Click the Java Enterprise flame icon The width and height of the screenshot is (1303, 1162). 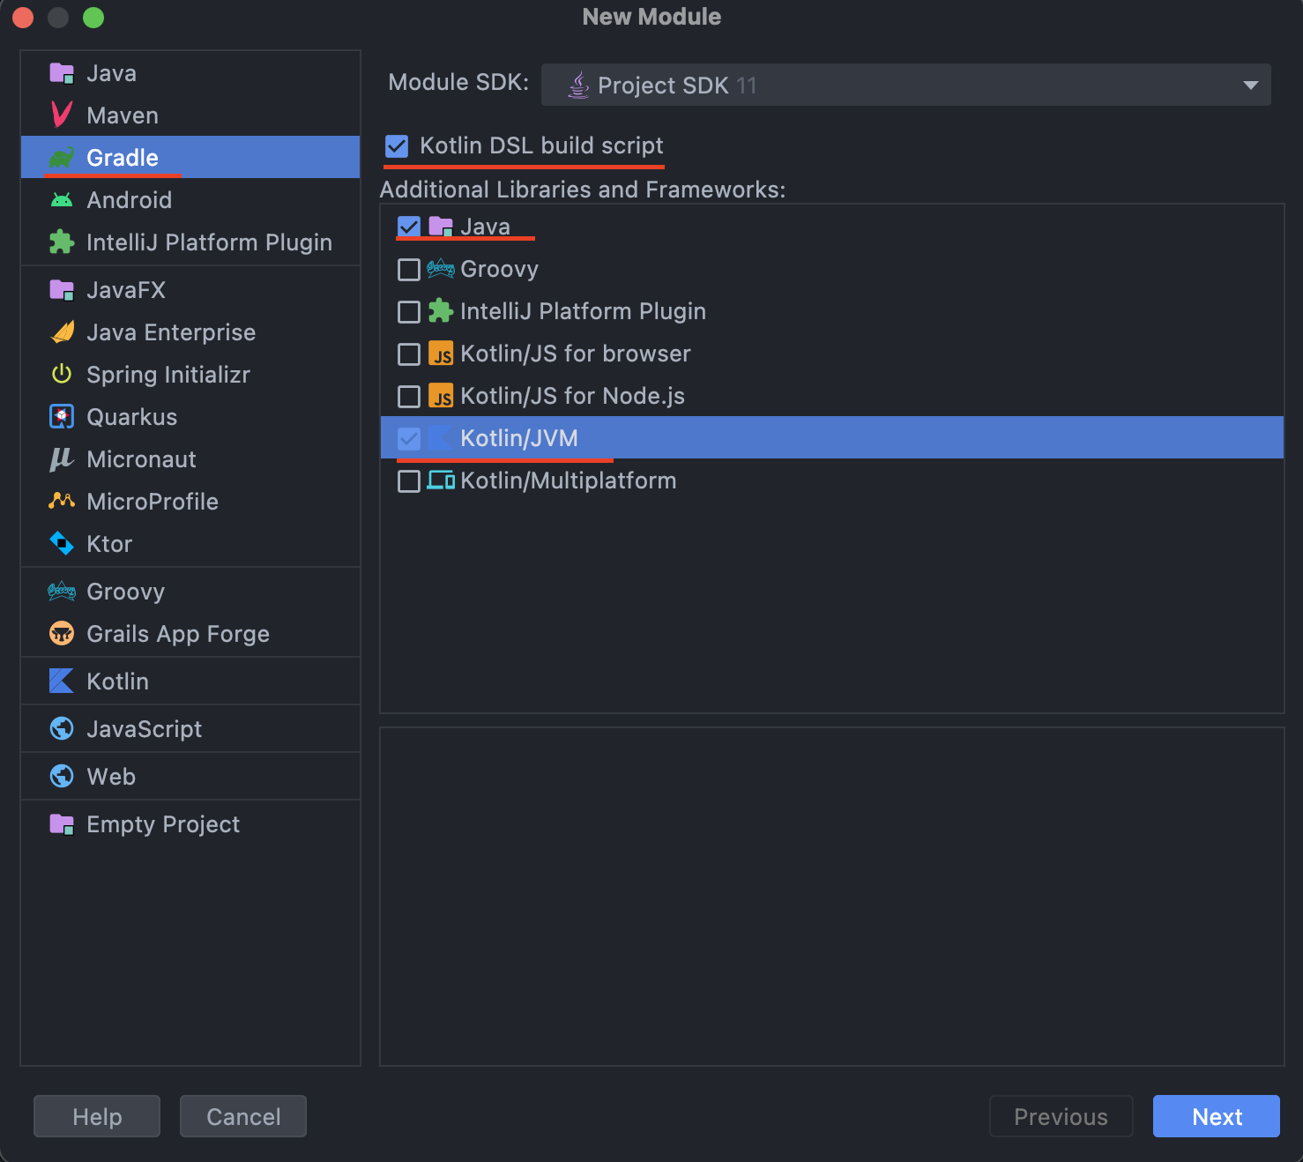(x=62, y=332)
